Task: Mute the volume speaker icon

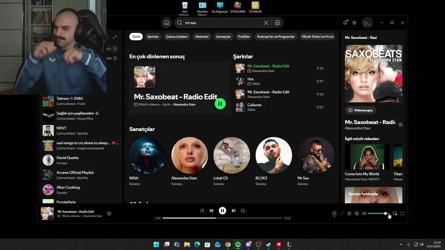Action: pos(364,214)
